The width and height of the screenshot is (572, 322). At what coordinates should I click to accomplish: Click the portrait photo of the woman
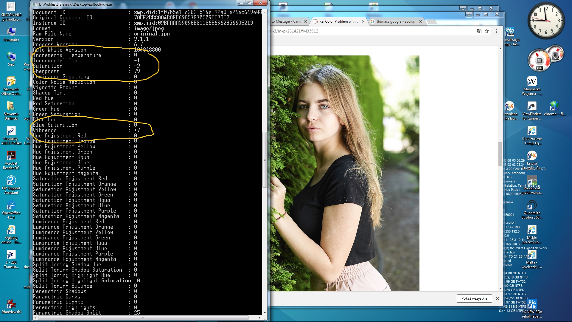pyautogui.click(x=345, y=173)
